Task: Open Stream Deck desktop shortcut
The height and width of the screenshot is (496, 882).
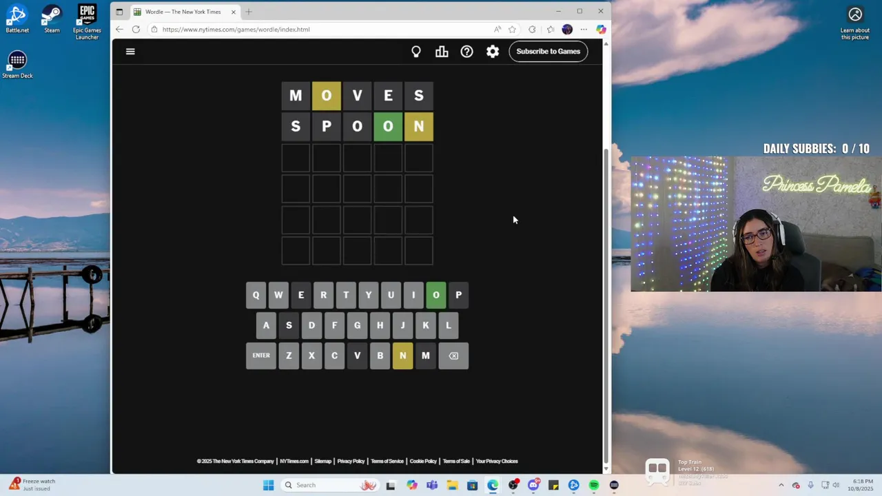Action: pos(17,65)
